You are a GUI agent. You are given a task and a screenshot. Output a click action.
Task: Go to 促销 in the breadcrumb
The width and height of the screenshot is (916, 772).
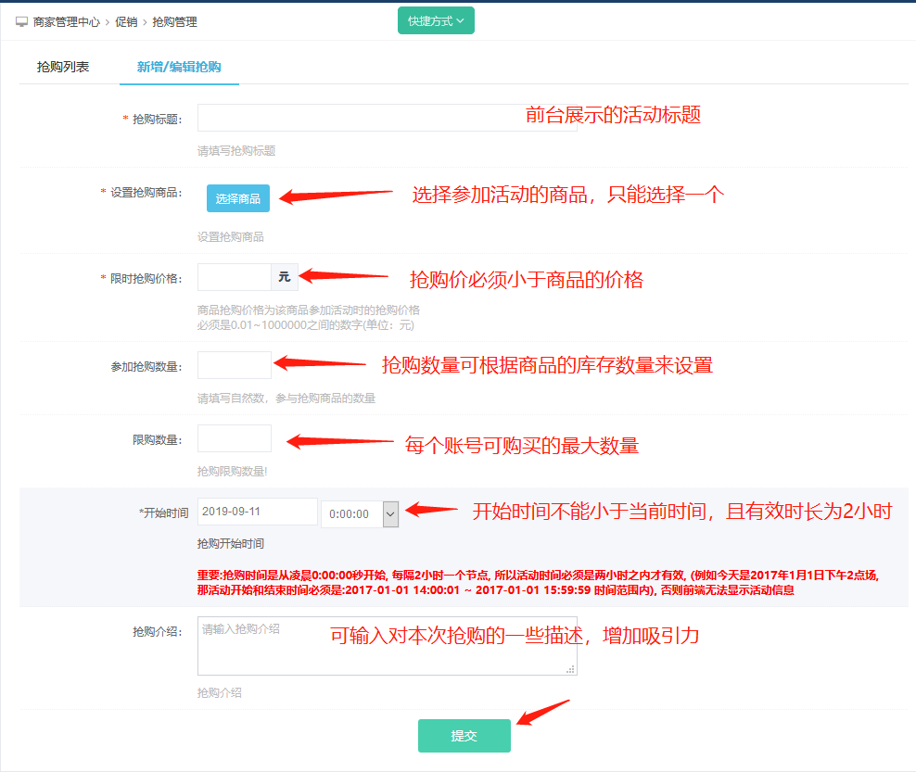(126, 21)
